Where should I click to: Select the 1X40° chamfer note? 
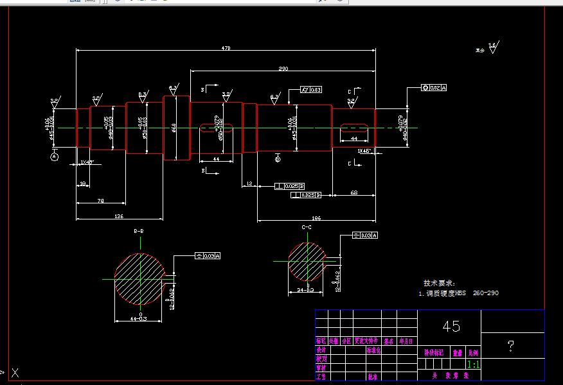(87, 162)
